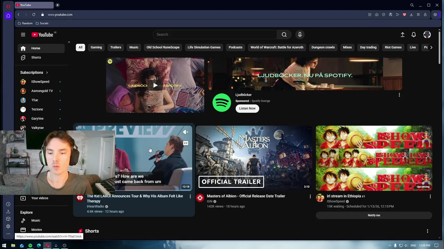Expand the Subscriptions section arrow
This screenshot has width=444, height=249.
[47, 73]
